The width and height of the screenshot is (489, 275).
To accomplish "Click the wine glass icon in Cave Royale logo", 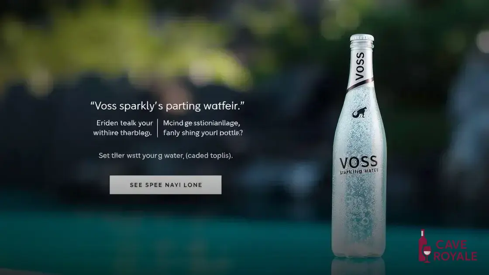I will pyautogui.click(x=427, y=254).
